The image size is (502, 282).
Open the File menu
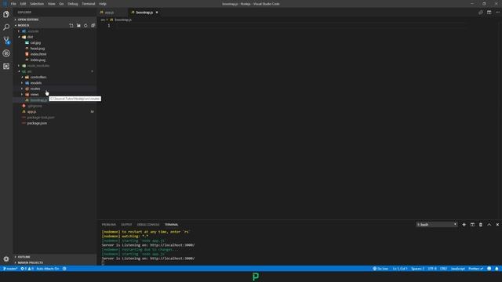(x=13, y=4)
